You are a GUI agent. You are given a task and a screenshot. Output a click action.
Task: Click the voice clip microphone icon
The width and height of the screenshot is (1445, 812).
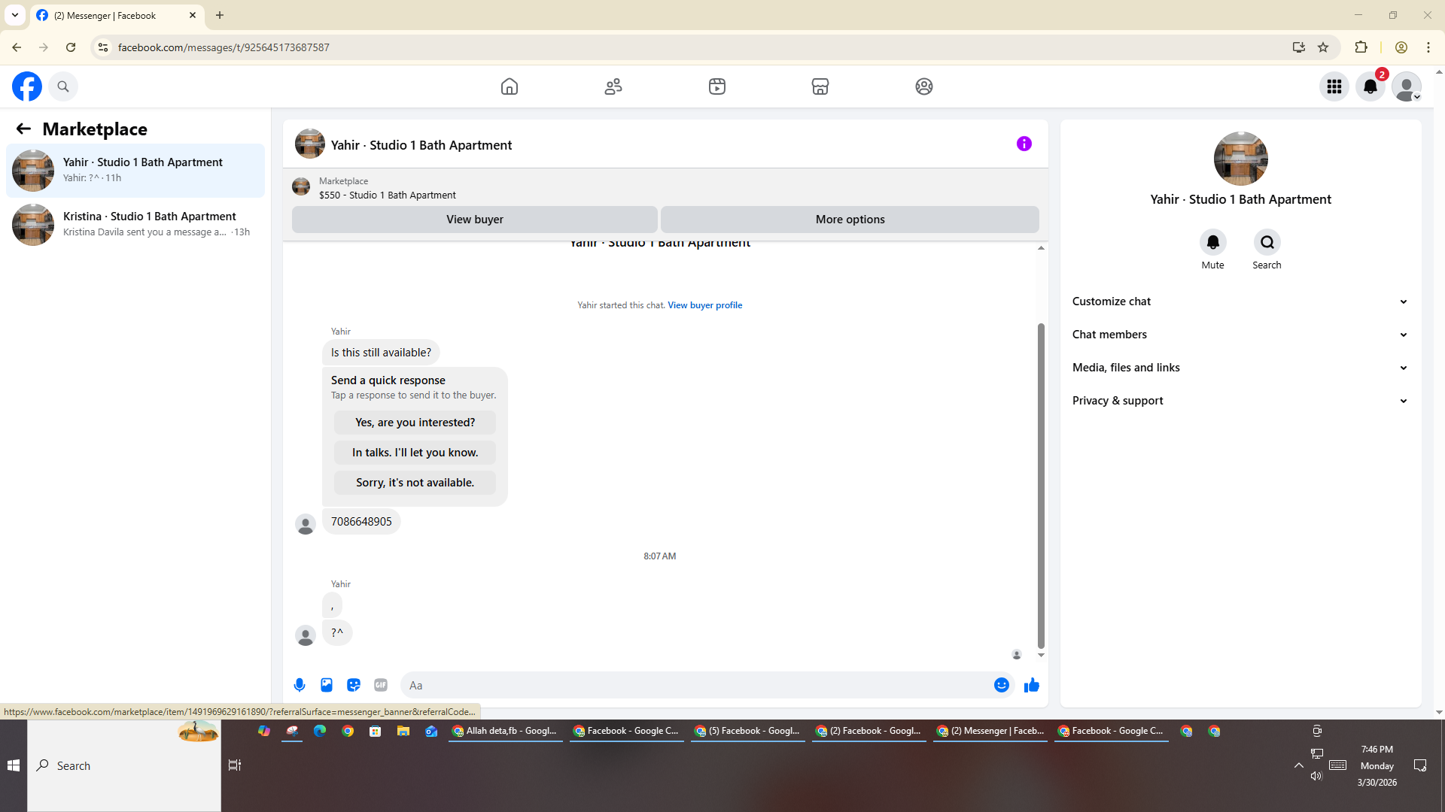pyautogui.click(x=300, y=685)
